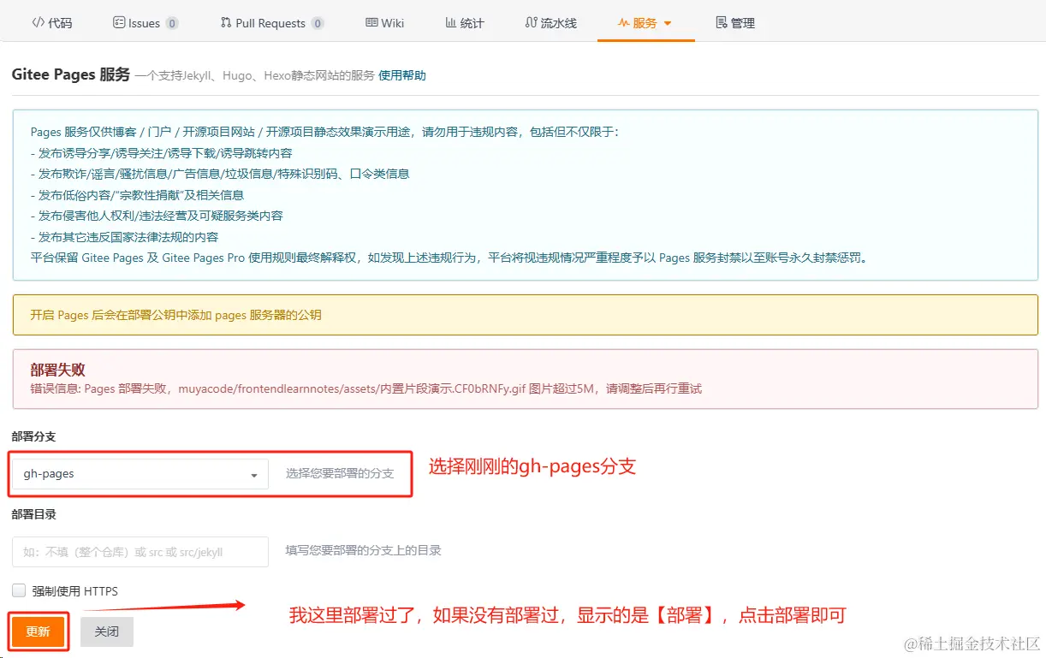Click the 平台保留 Gitee Pages rule line

pos(449,258)
